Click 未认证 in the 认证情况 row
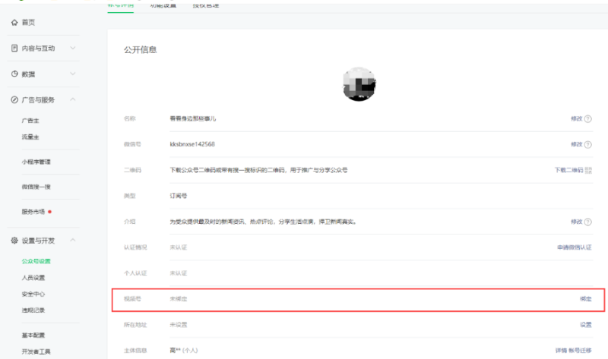This screenshot has height=359, width=608. (179, 247)
